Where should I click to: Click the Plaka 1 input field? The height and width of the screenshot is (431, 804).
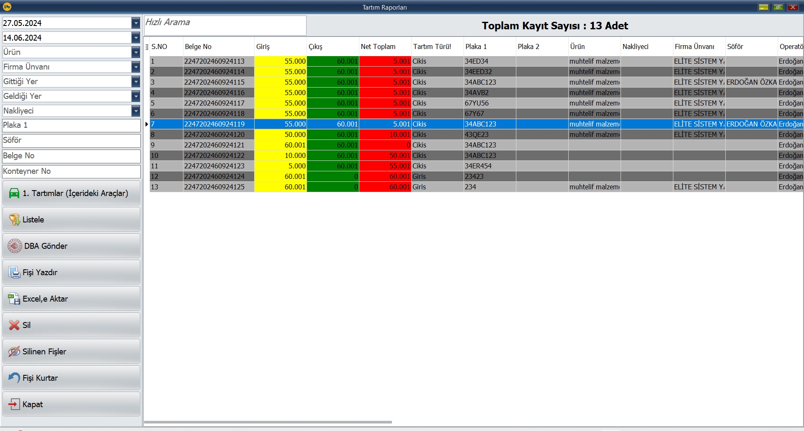click(x=71, y=125)
